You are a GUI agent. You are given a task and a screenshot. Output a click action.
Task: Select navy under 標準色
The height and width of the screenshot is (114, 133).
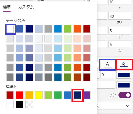point(77,95)
